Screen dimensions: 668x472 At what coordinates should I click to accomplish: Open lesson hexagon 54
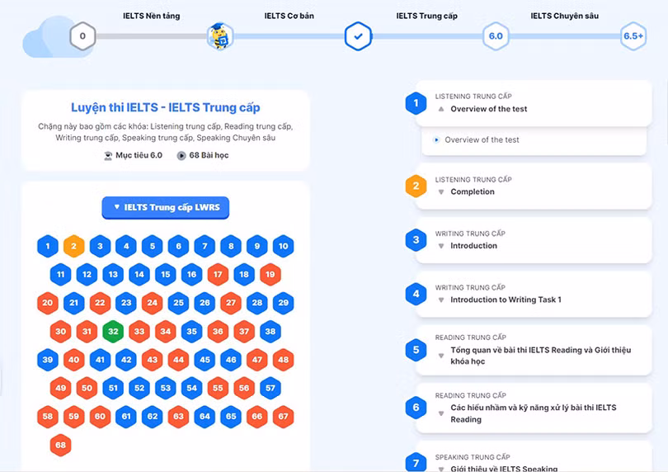point(191,388)
